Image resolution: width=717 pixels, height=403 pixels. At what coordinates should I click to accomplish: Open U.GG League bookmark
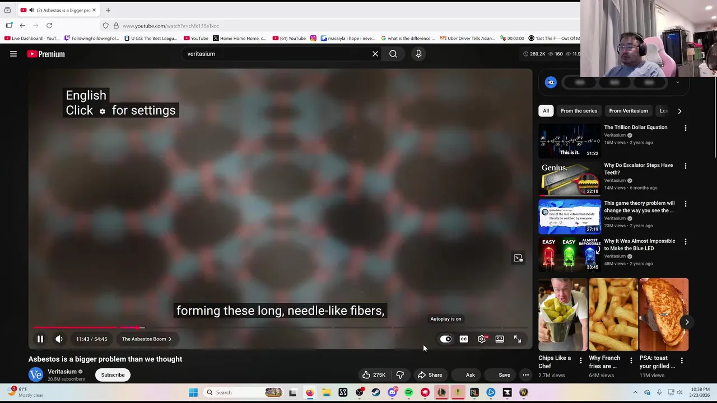(x=151, y=38)
